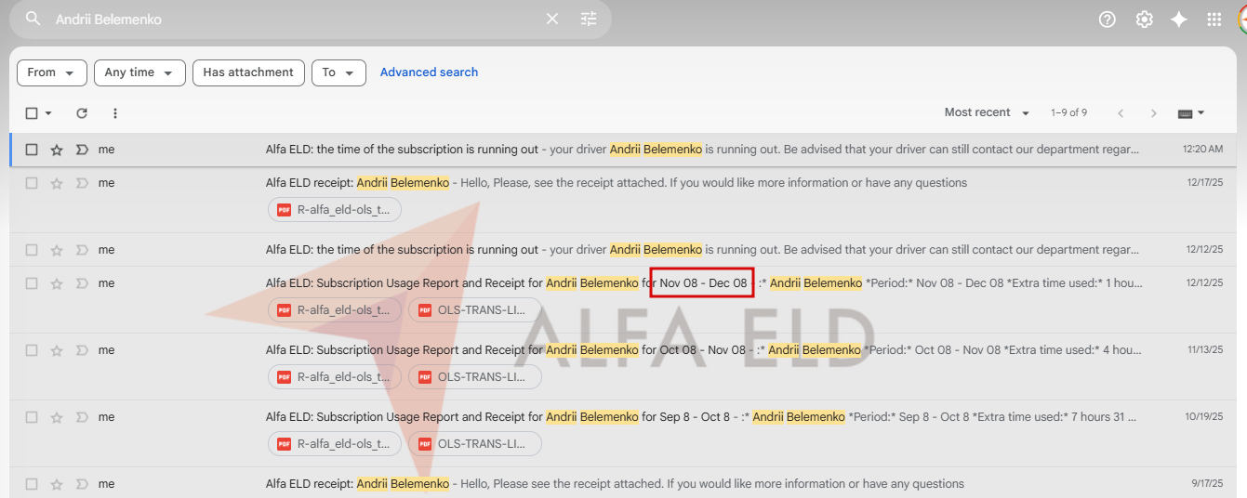Screen dimensions: 1247x498
Task: Toggle the Has attachment filter chip
Action: point(248,72)
